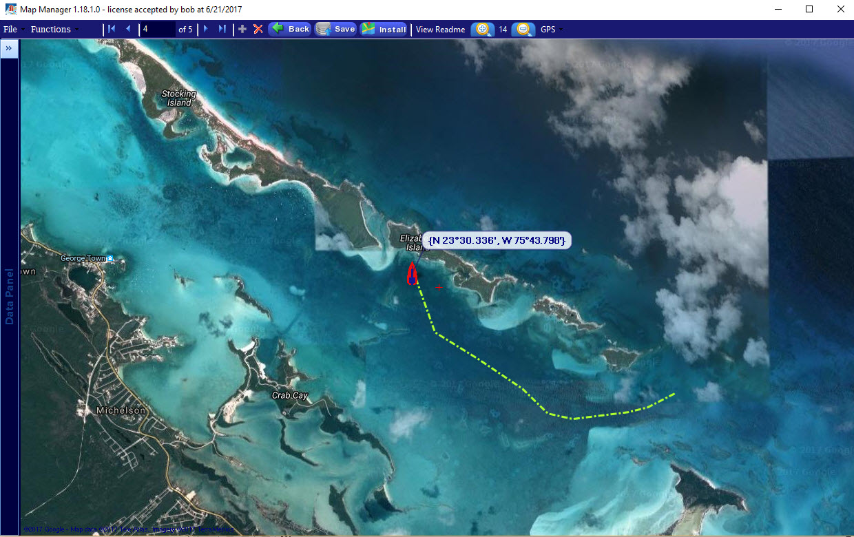Click the 'of 5' record count text
Image resolution: width=854 pixels, height=537 pixels.
tap(185, 30)
